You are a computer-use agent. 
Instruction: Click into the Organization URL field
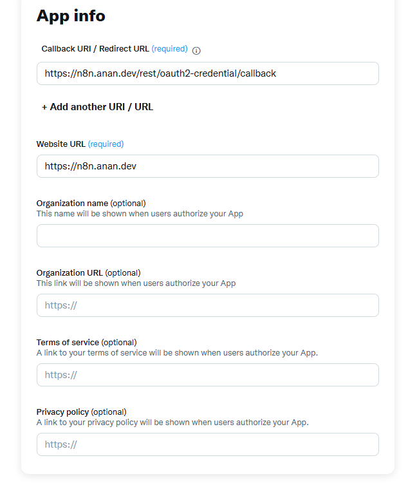207,305
